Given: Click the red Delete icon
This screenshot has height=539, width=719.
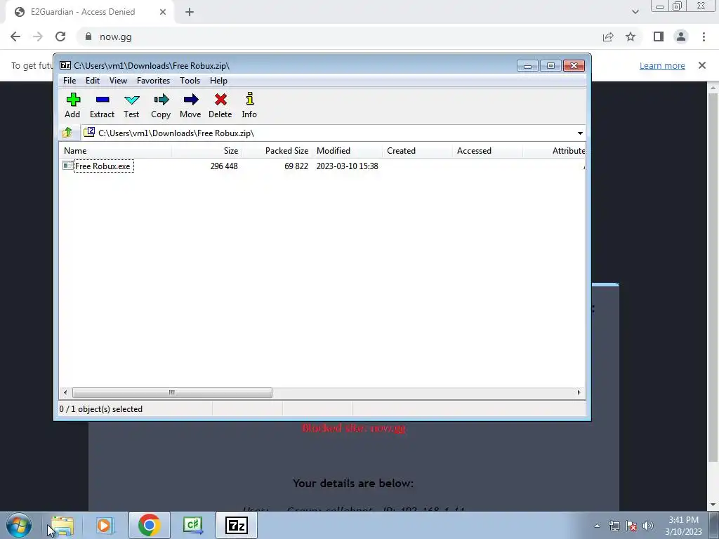Looking at the screenshot, I should point(220,105).
